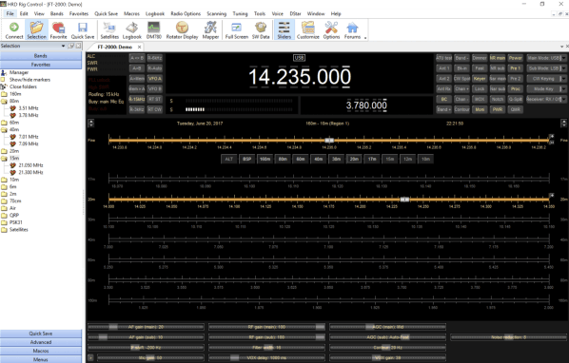Viewport: 569px width, 363px height.
Task: Open the Rotator Display tool
Action: 182,30
